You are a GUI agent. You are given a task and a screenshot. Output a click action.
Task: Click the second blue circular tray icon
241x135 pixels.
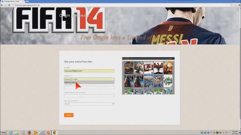(205, 132)
